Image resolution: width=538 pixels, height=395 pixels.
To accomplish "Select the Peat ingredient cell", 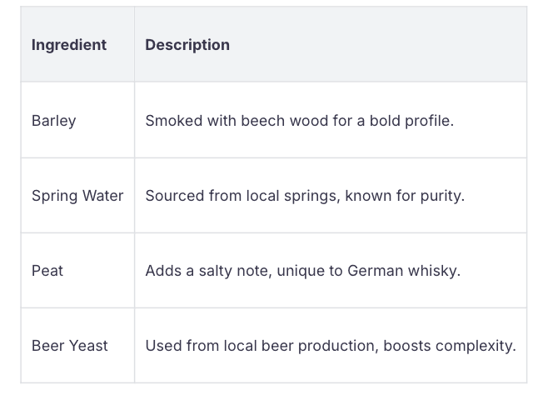I will (47, 271).
